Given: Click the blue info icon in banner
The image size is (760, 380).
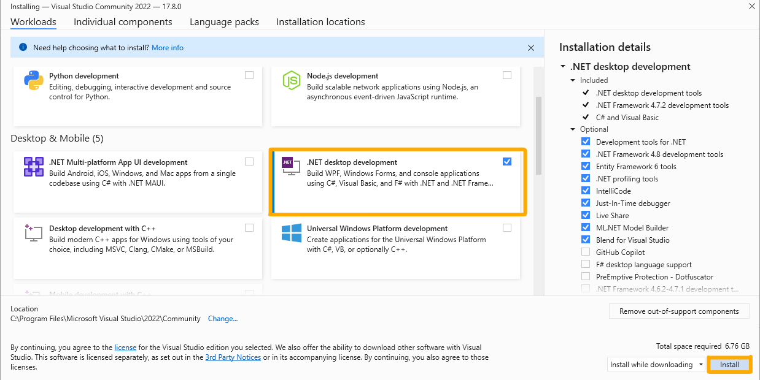Looking at the screenshot, I should (x=23, y=47).
